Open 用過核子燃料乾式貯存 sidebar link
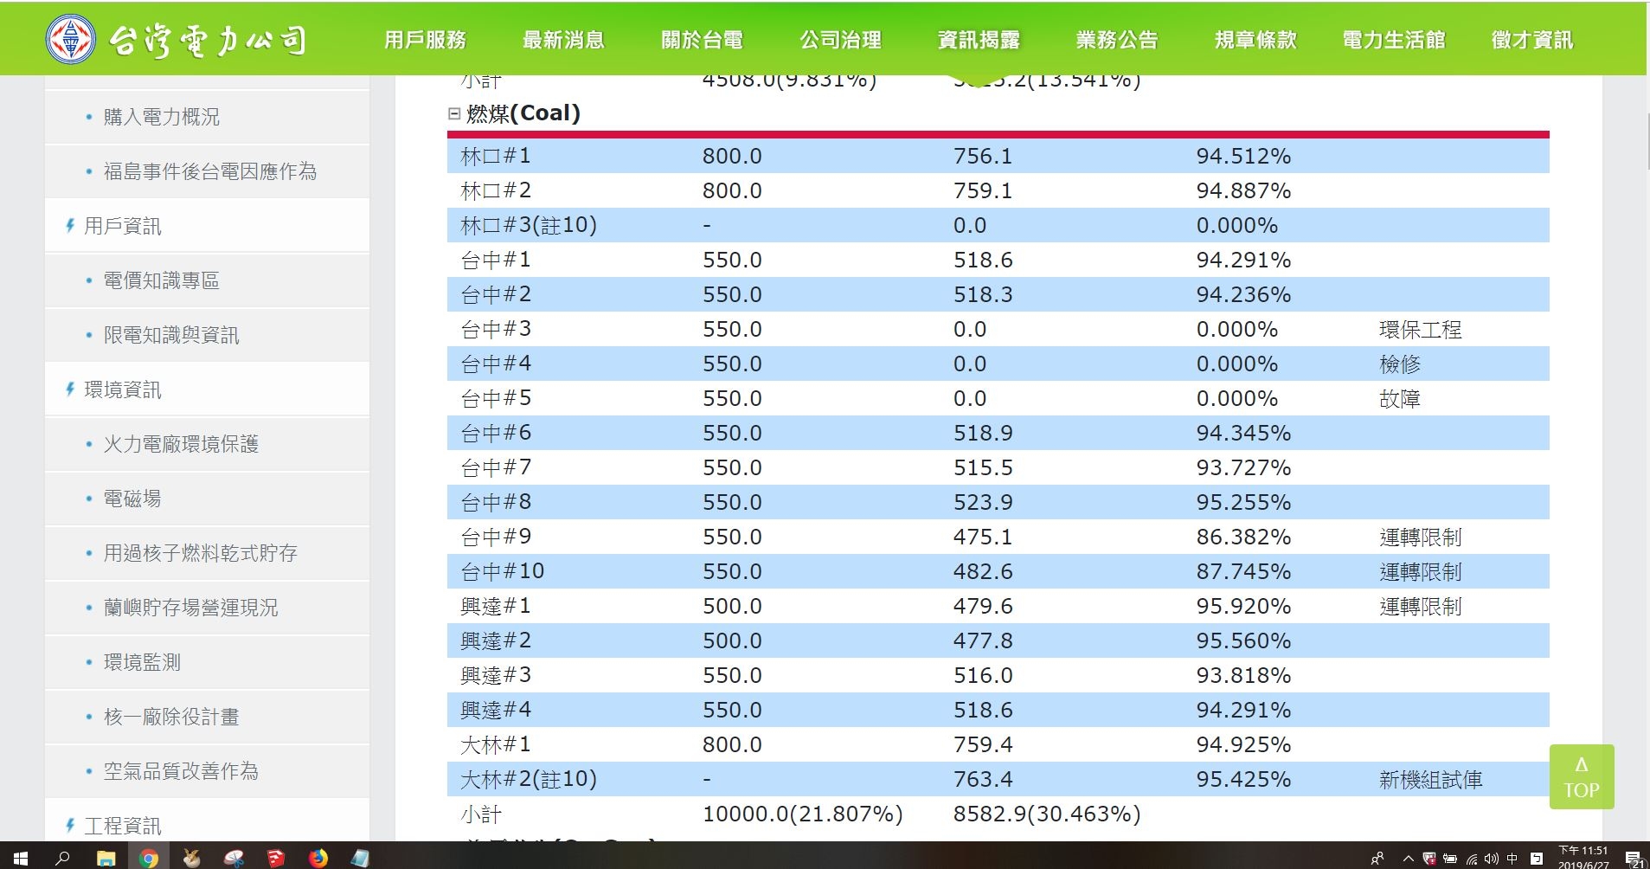Screen dimensions: 1650x869 pos(200,553)
